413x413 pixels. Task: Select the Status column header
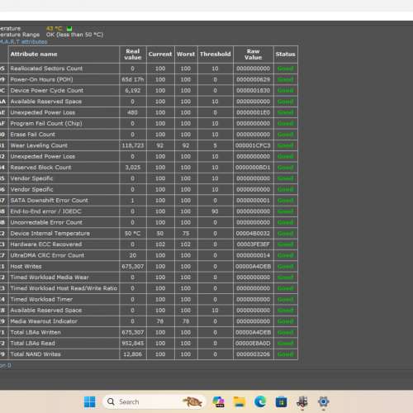[286, 55]
